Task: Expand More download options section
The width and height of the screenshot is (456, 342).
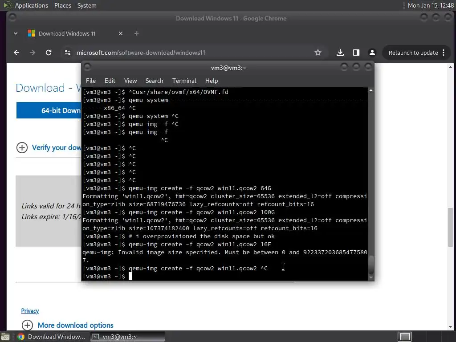Action: [68, 325]
